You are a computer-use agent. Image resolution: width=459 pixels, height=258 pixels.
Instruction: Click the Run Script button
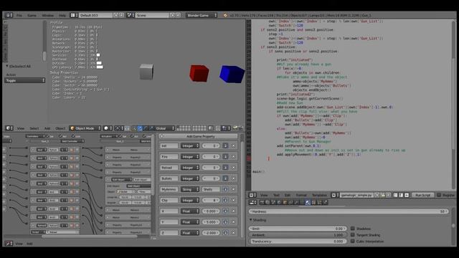coord(422,195)
